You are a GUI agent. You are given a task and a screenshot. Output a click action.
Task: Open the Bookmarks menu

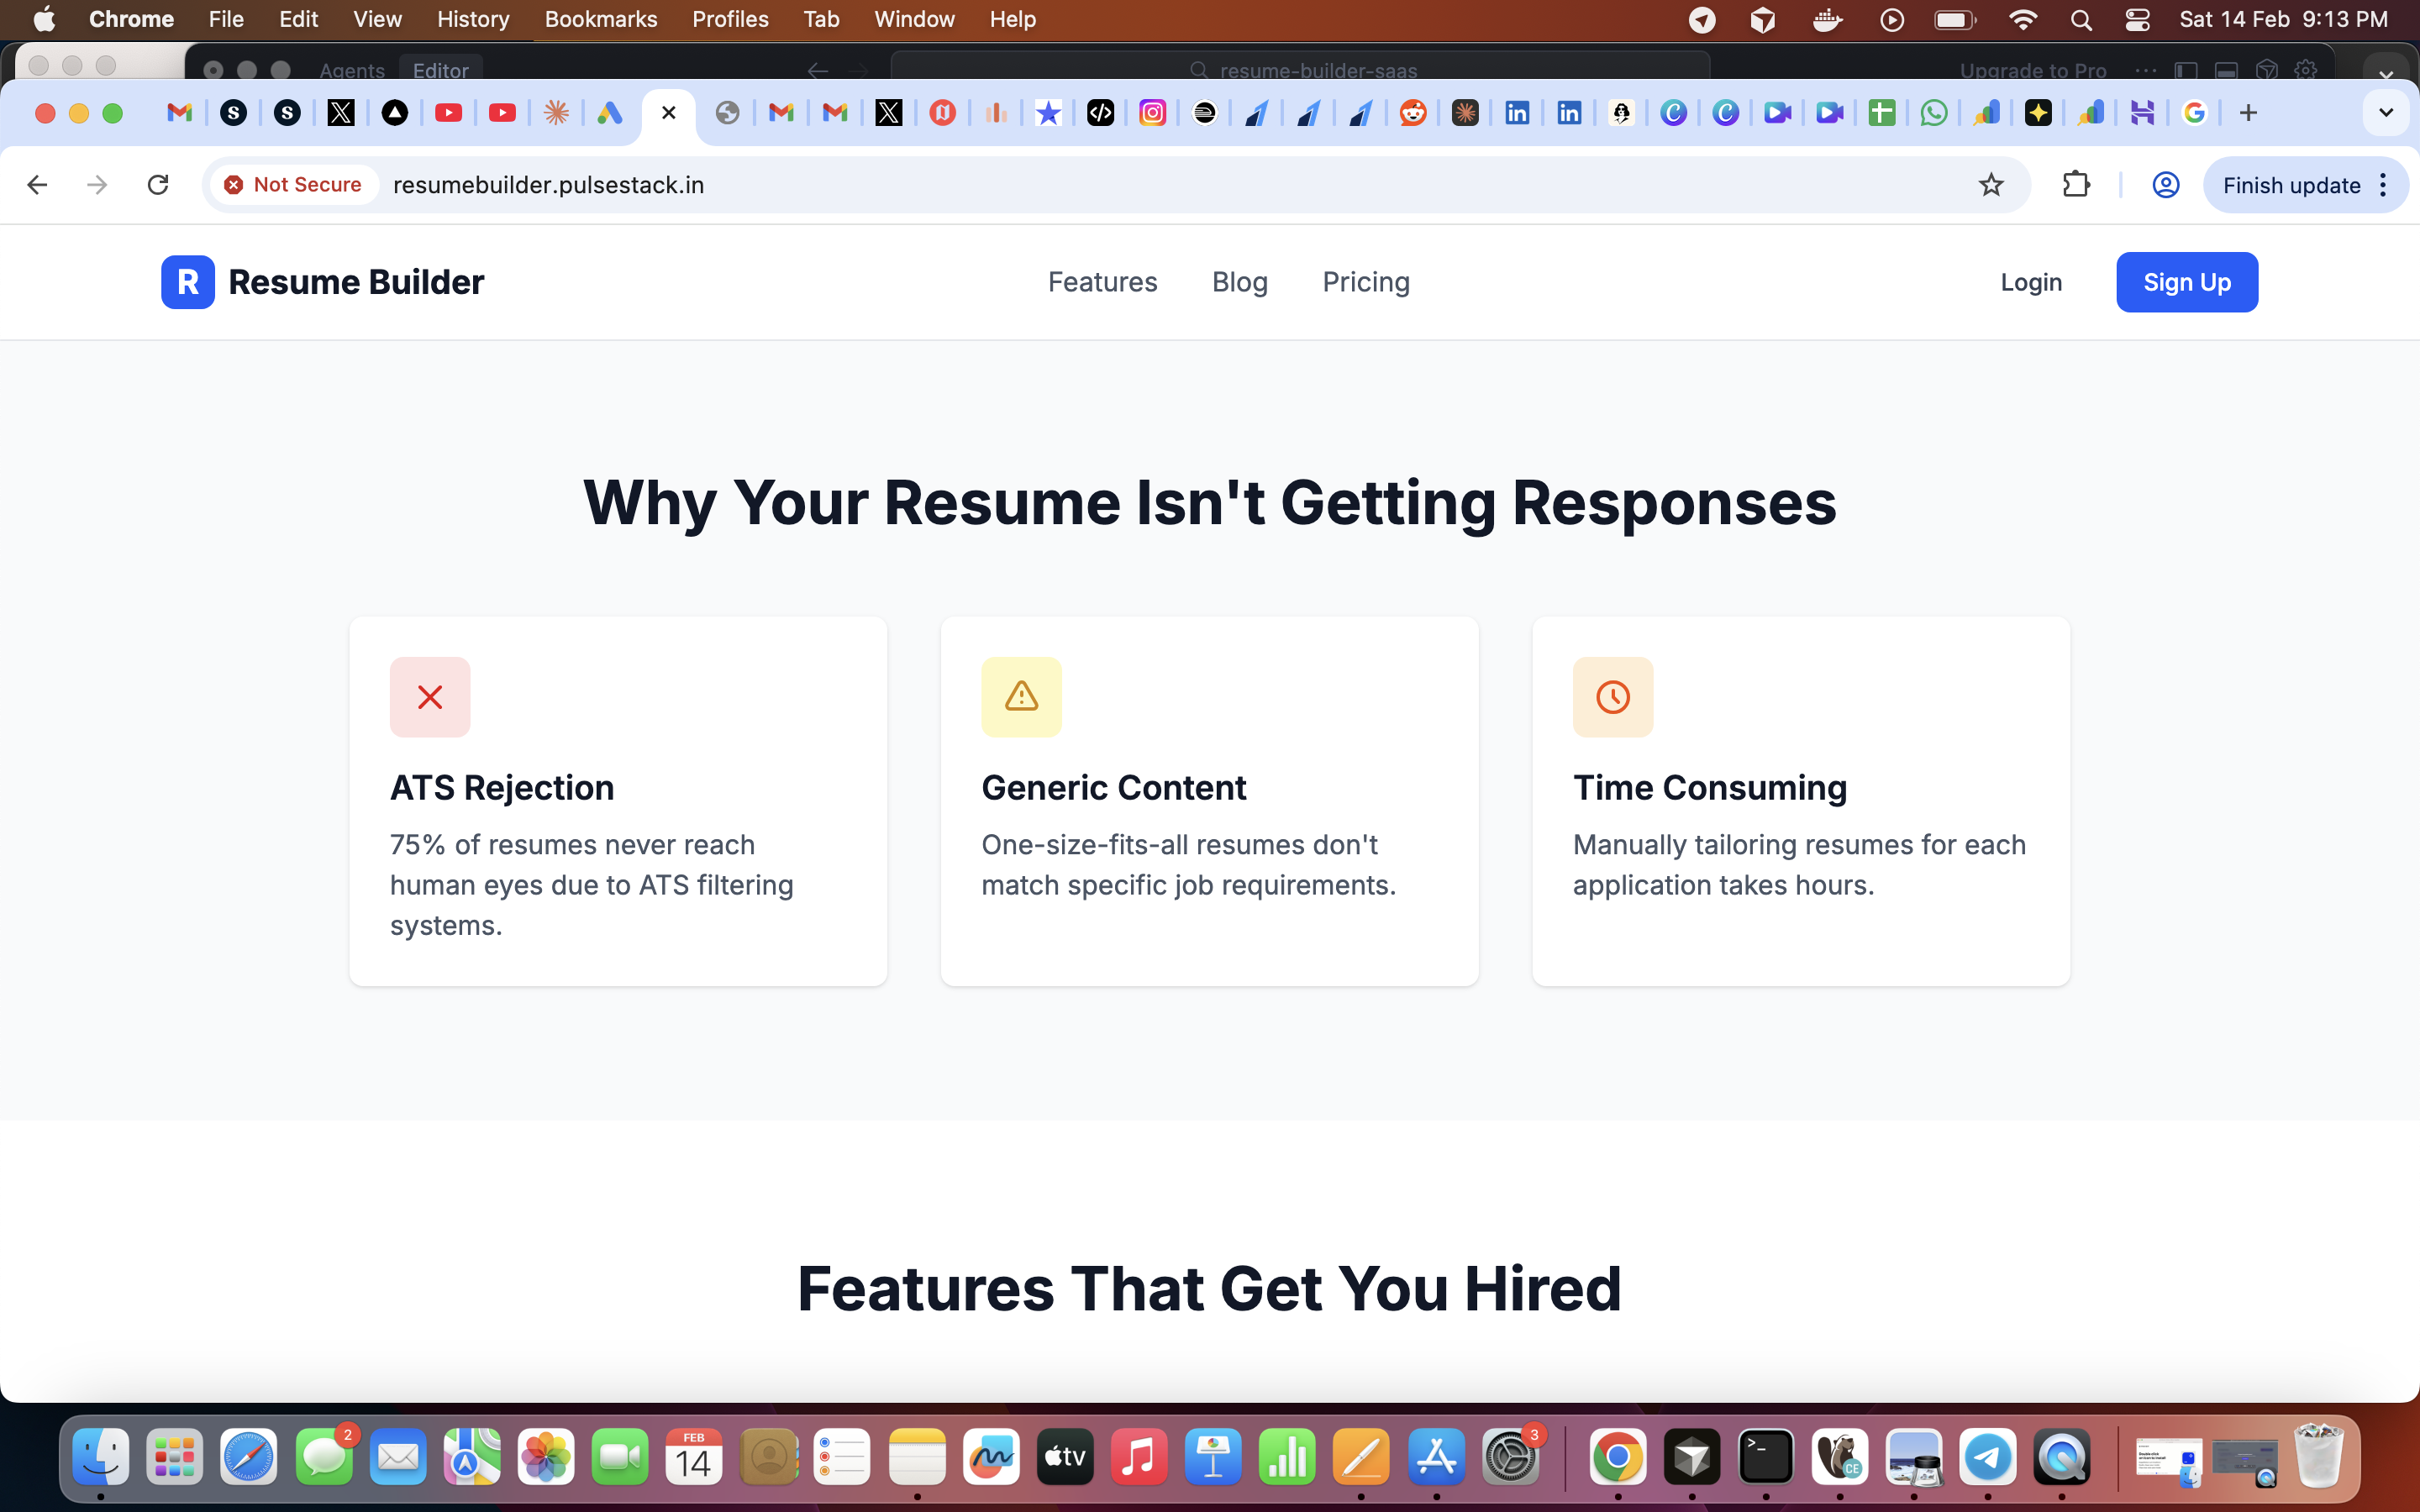click(600, 19)
